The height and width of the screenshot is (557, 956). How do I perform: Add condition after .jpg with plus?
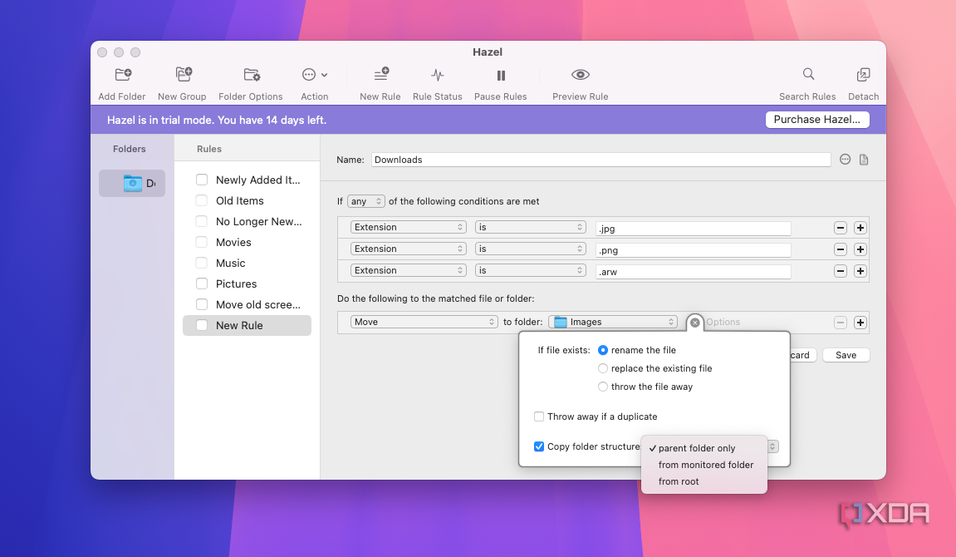tap(860, 228)
